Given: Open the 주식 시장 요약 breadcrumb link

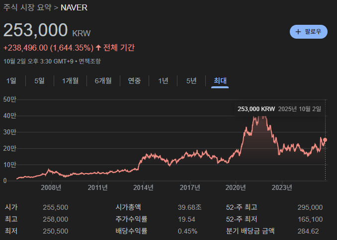Looking at the screenshot, I should pyautogui.click(x=27, y=8).
